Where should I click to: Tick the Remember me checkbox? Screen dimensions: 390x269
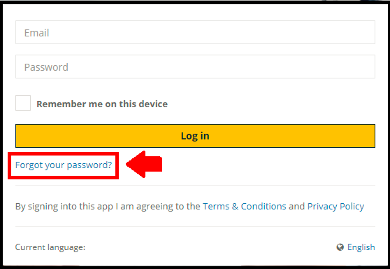tap(23, 103)
